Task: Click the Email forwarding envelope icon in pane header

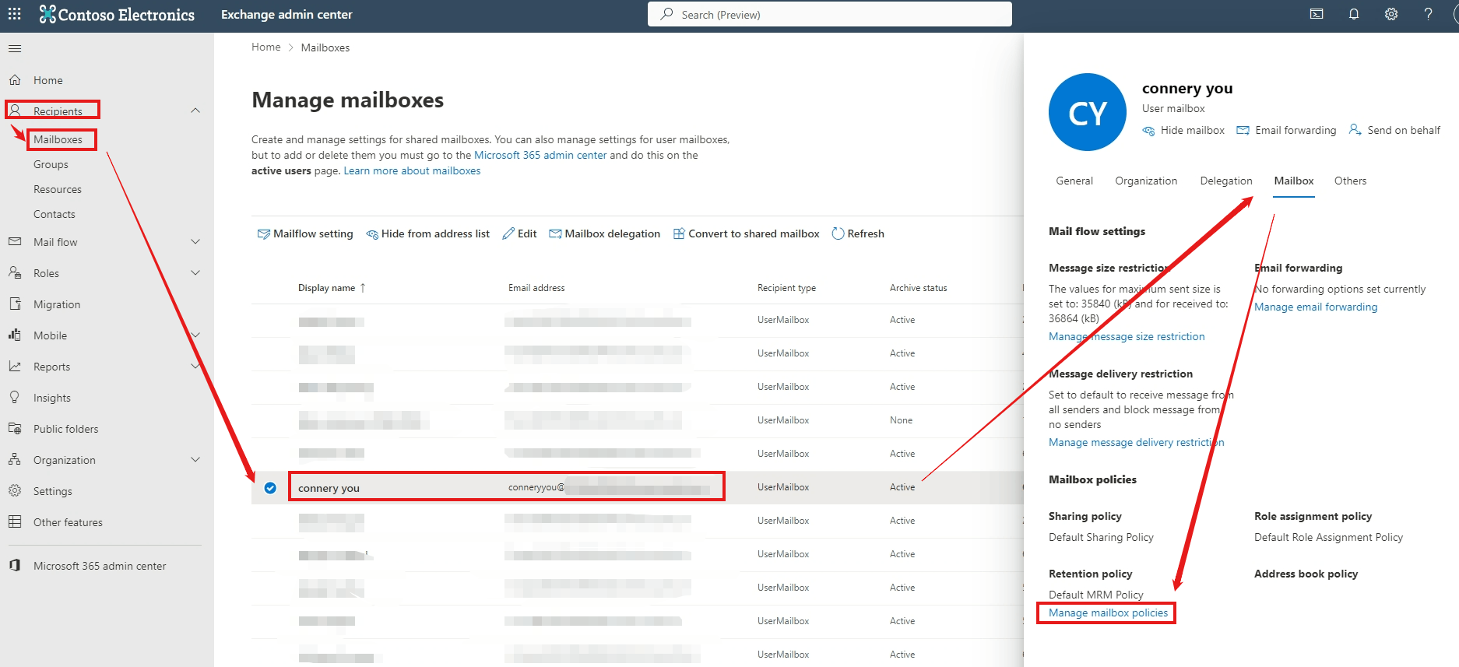Action: [1243, 130]
